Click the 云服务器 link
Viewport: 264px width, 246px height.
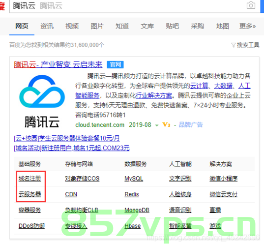[x=30, y=194]
